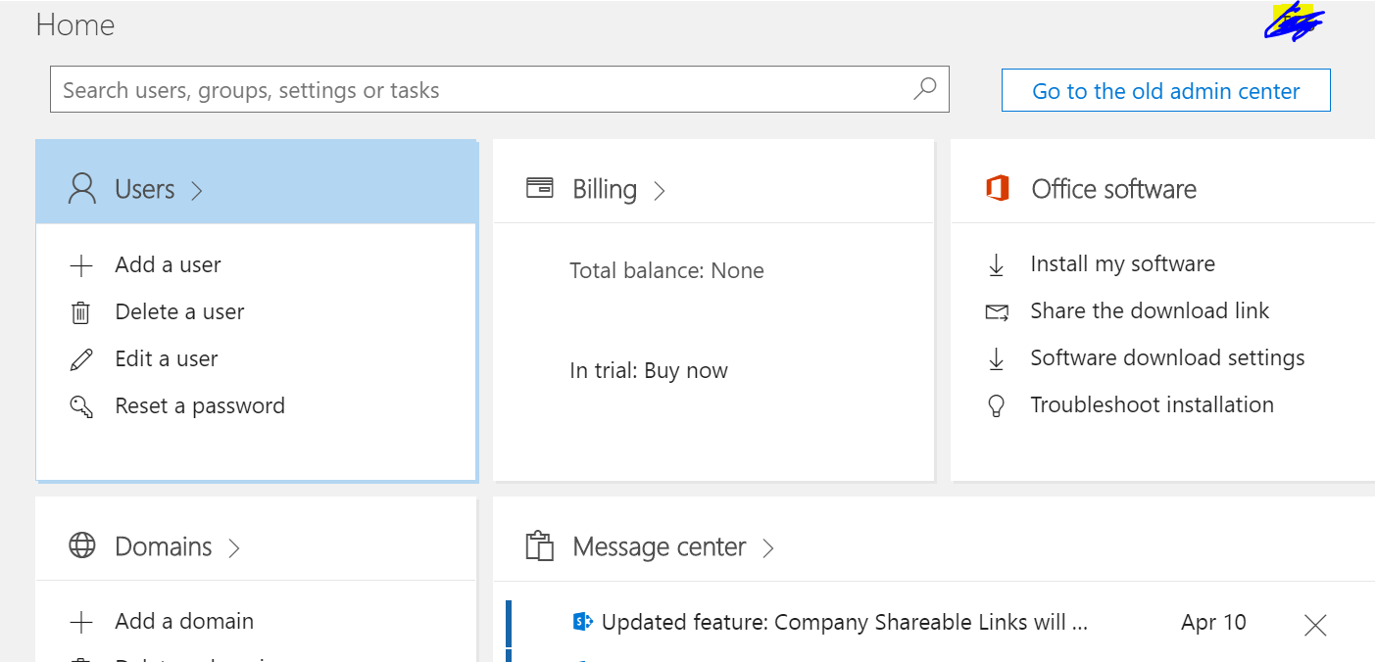Click the Office logo icon

(998, 188)
